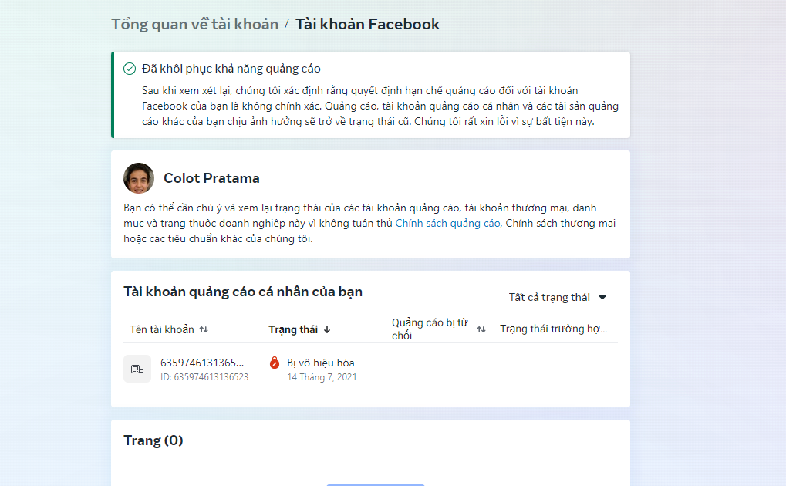Click the Colot Pratama name heading
Screen dimensions: 786x486
coord(211,178)
